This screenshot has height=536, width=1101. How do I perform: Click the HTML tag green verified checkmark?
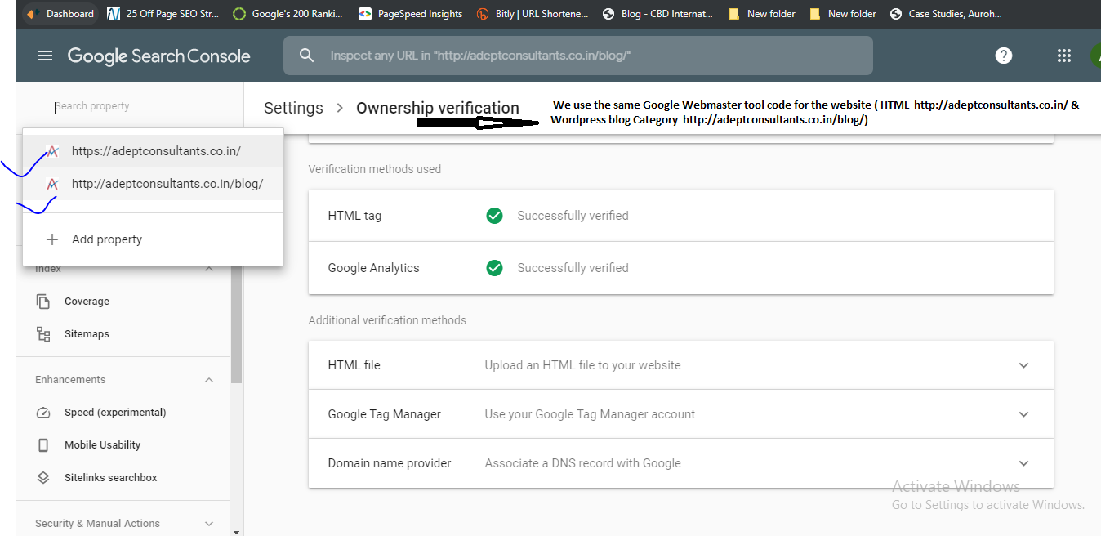coord(494,216)
